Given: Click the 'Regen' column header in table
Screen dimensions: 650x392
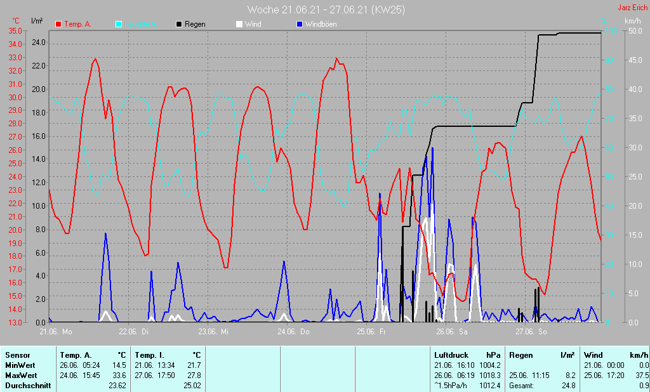Looking at the screenshot, I should click(x=521, y=355).
